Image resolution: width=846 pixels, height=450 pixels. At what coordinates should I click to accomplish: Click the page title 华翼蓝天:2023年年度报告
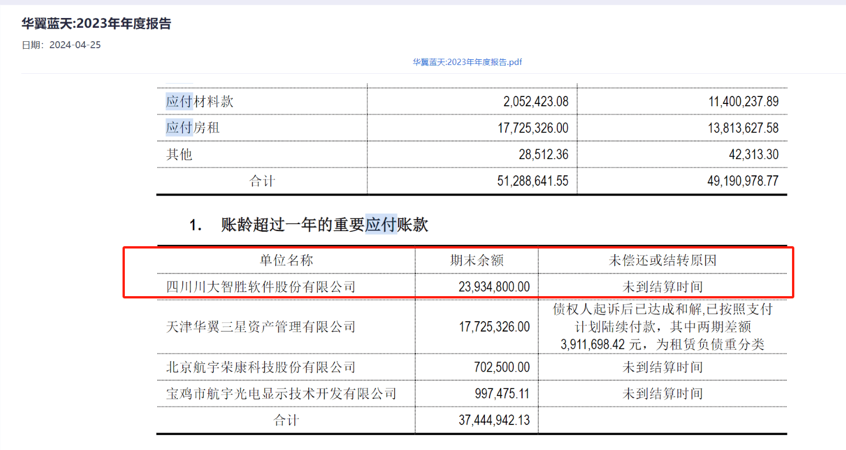click(x=96, y=24)
